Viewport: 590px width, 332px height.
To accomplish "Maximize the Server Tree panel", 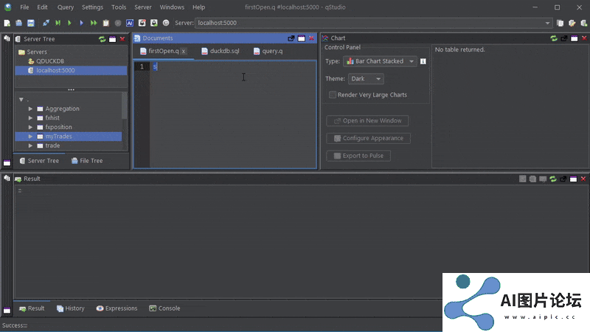I will point(113,39).
